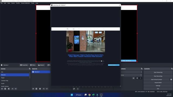
Task: Select the Audio Testing scene
Action: coord(15,86)
